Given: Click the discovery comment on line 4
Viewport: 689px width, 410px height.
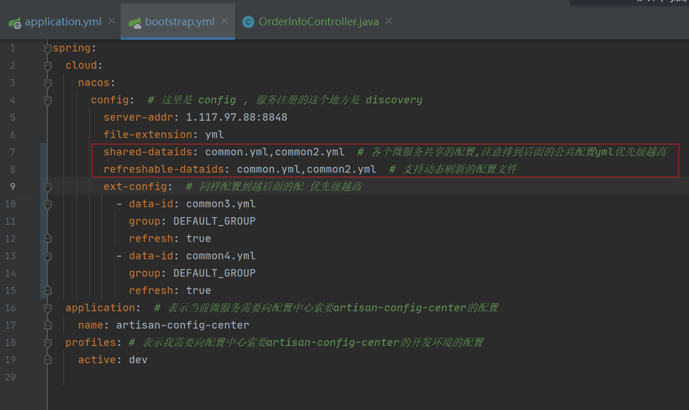Looking at the screenshot, I should [394, 100].
